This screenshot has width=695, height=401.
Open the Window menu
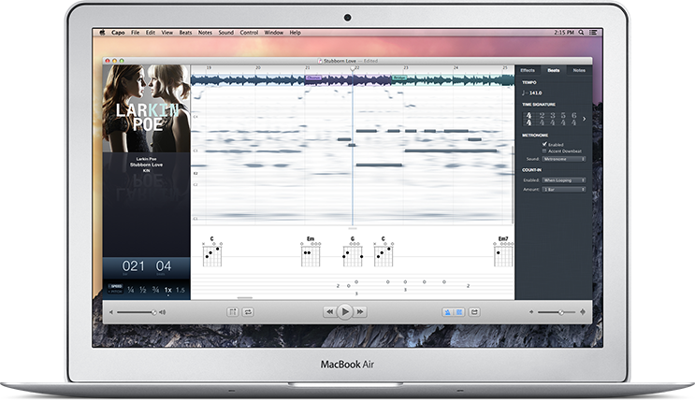point(274,33)
